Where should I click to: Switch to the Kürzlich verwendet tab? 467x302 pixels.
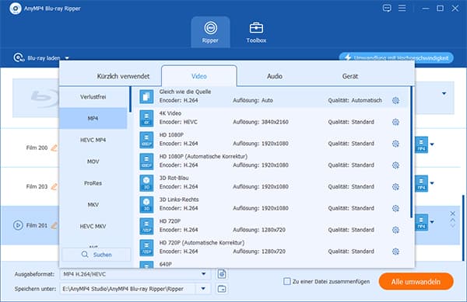coord(123,76)
